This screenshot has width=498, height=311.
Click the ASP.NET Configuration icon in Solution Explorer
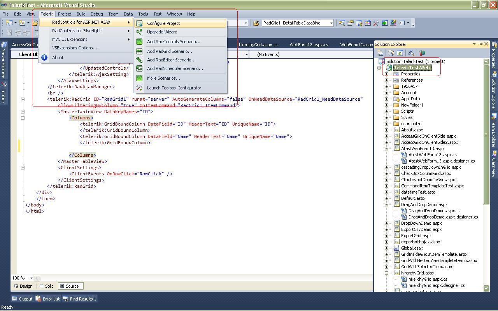pyautogui.click(x=423, y=53)
